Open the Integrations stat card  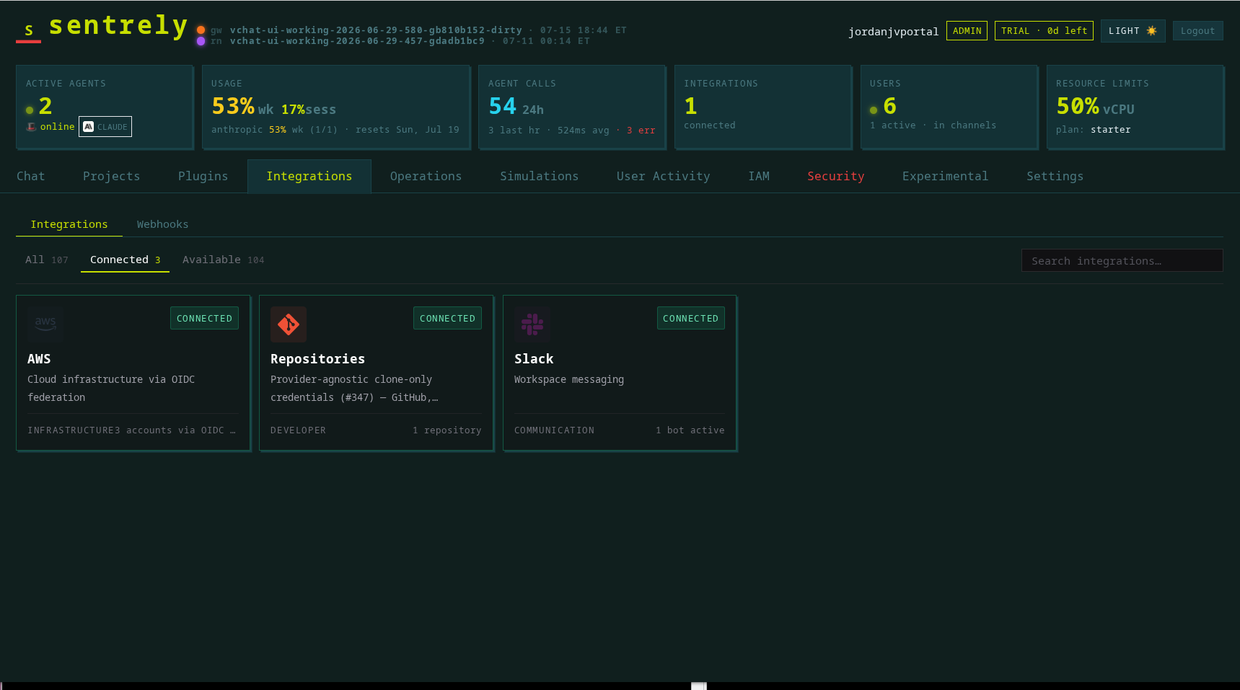pyautogui.click(x=763, y=107)
